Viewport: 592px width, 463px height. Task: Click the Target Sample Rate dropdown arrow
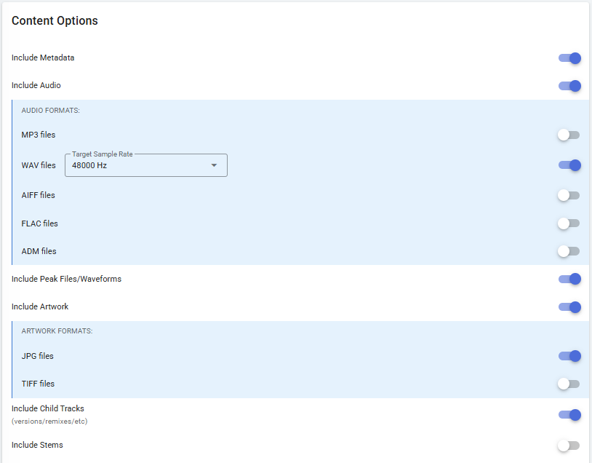(x=214, y=165)
